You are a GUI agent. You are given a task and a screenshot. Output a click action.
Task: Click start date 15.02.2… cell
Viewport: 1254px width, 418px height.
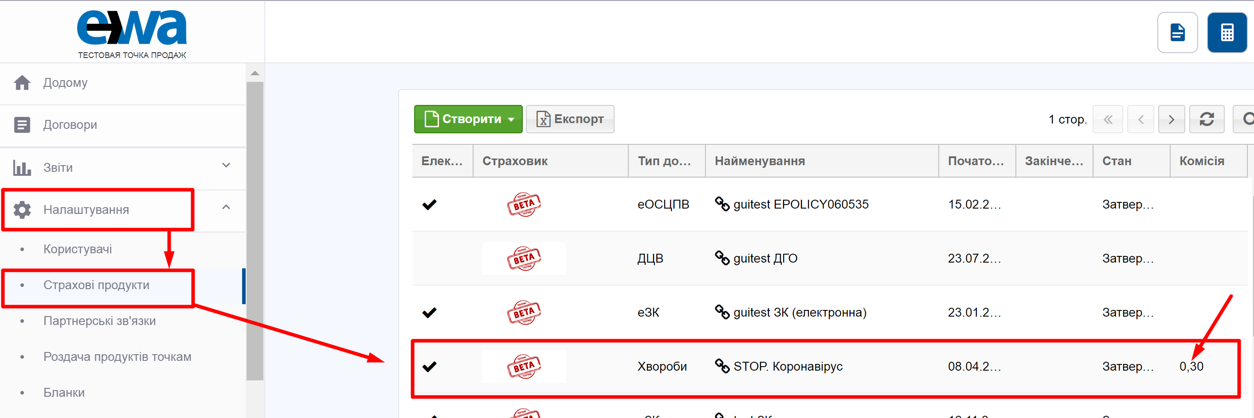coord(975,204)
